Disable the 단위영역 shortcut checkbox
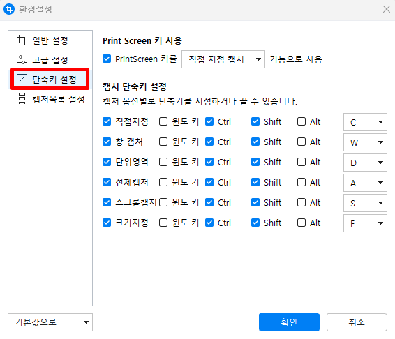 [107, 162]
